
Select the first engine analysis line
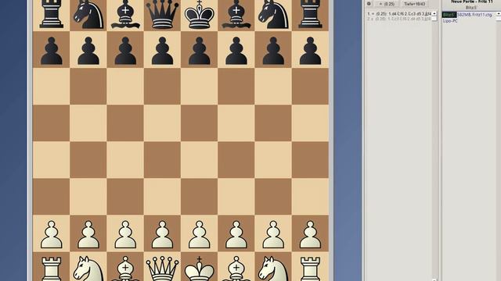[x=398, y=14]
